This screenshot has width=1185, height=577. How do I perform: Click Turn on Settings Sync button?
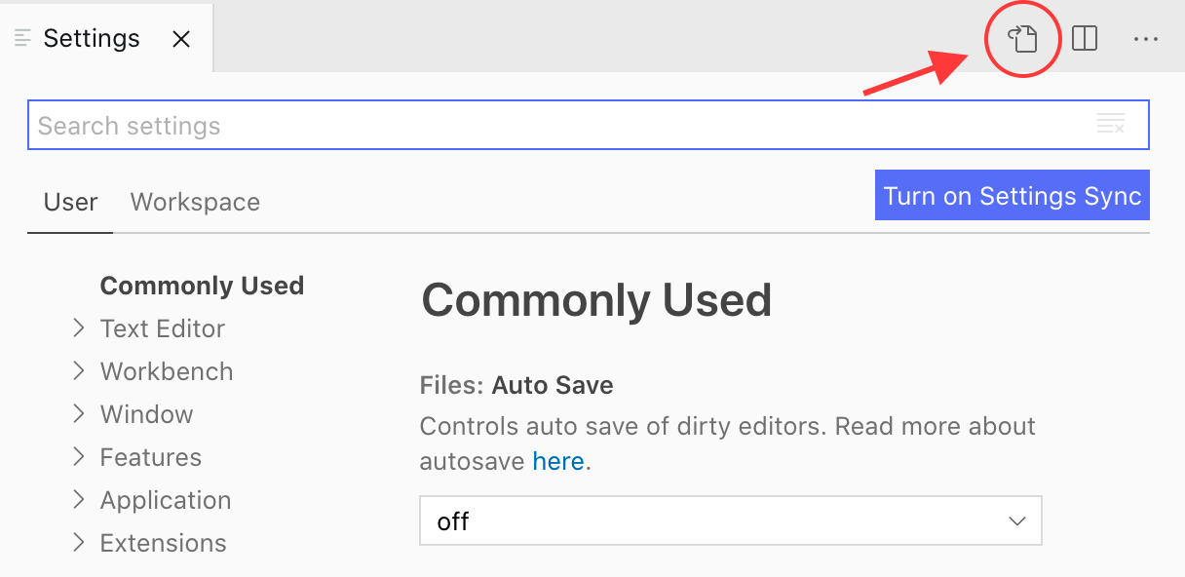pyautogui.click(x=1012, y=196)
